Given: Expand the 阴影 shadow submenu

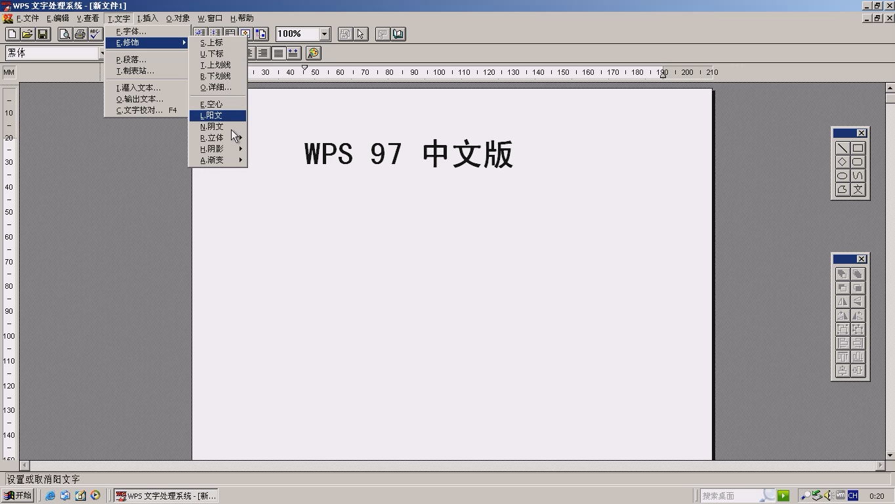Looking at the screenshot, I should 218,149.
